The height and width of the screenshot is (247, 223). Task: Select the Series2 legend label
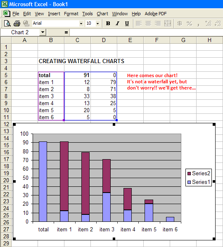pyautogui.click(x=201, y=174)
